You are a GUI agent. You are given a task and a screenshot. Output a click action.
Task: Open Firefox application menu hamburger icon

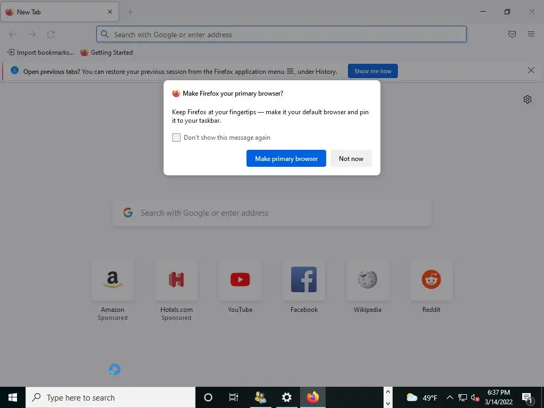531,34
